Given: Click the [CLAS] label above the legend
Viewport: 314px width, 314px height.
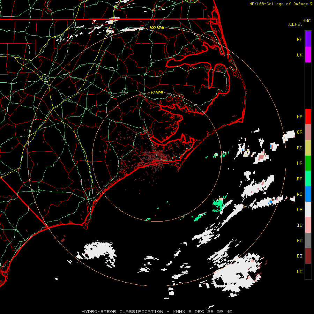Looking at the screenshot, I should coord(295,24).
